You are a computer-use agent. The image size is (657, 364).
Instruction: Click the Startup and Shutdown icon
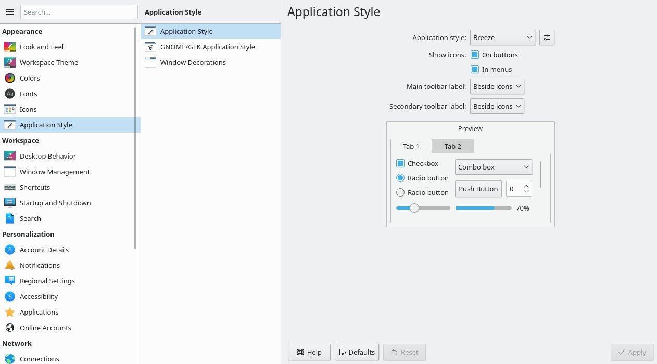(x=10, y=203)
